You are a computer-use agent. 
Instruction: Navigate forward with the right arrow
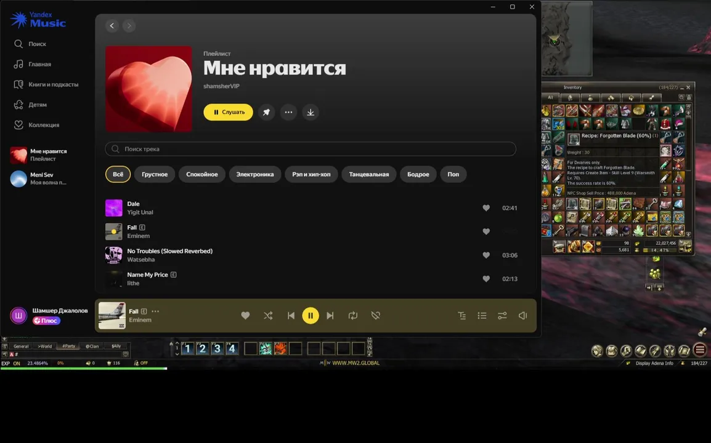tap(129, 26)
